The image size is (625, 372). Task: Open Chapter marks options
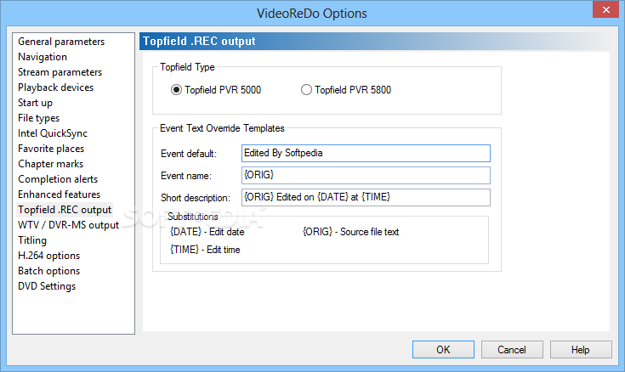(x=51, y=164)
